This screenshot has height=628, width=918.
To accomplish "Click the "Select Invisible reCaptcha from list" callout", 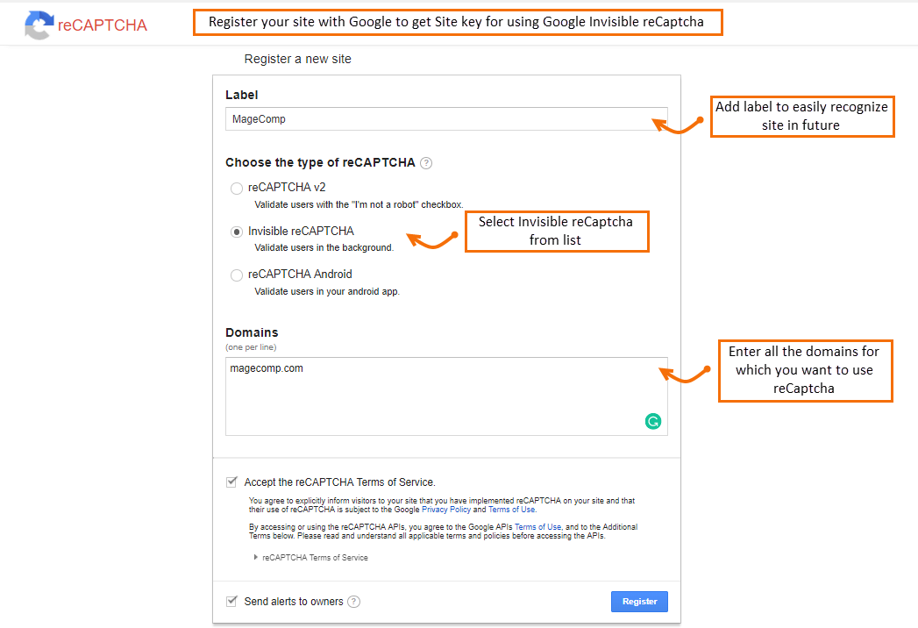I will (x=557, y=231).
